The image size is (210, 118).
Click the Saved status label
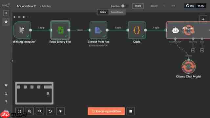click(154, 6)
